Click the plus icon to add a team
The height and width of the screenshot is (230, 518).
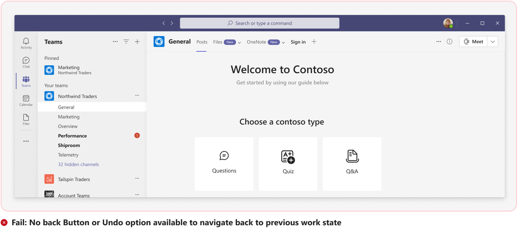(x=137, y=42)
